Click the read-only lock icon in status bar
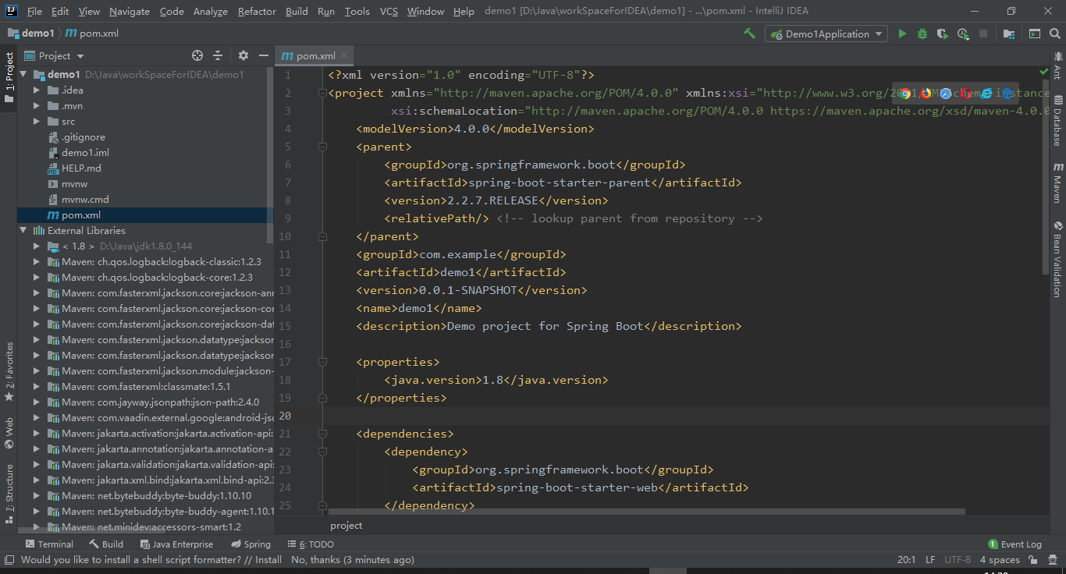Screen dimensions: 1066x574 [x=1033, y=559]
